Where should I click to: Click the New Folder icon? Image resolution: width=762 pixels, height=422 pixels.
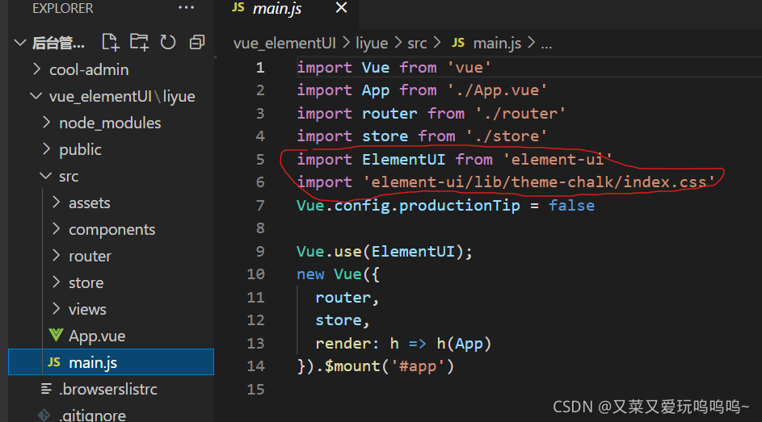coord(140,43)
